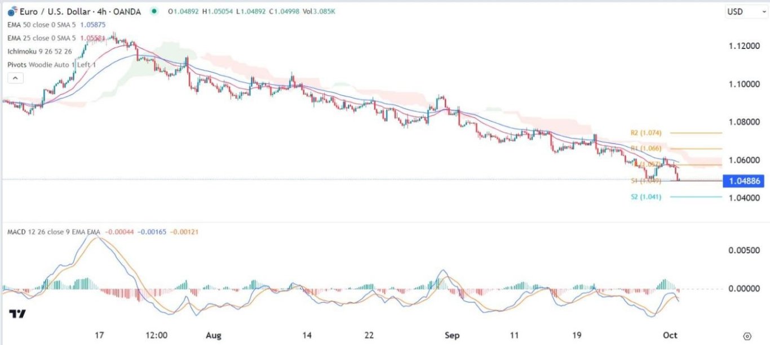This screenshot has width=770, height=345.
Task: Click the current price label 1.04886
Action: point(745,181)
